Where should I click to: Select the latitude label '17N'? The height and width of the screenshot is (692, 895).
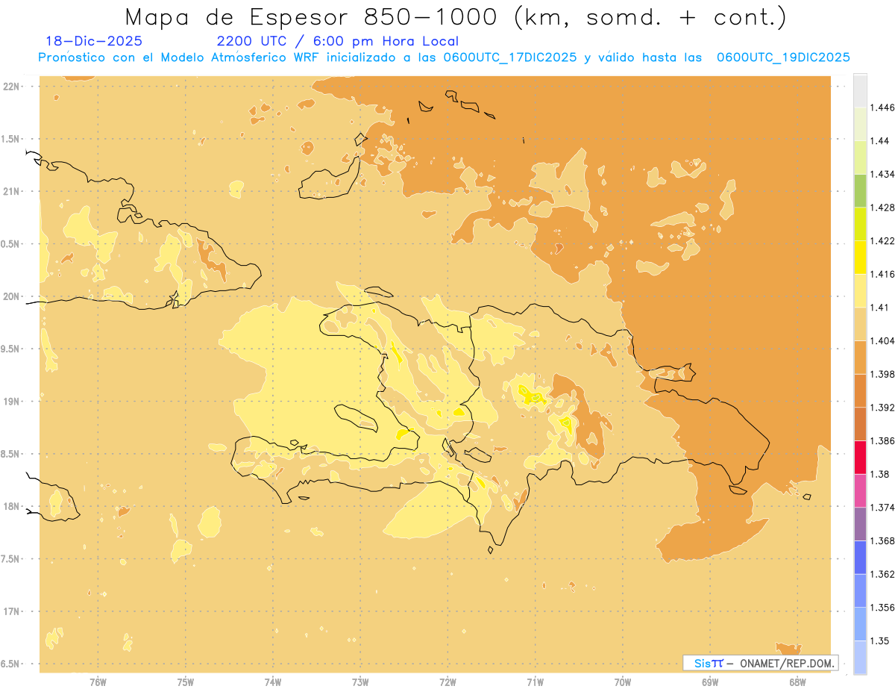[x=11, y=611]
